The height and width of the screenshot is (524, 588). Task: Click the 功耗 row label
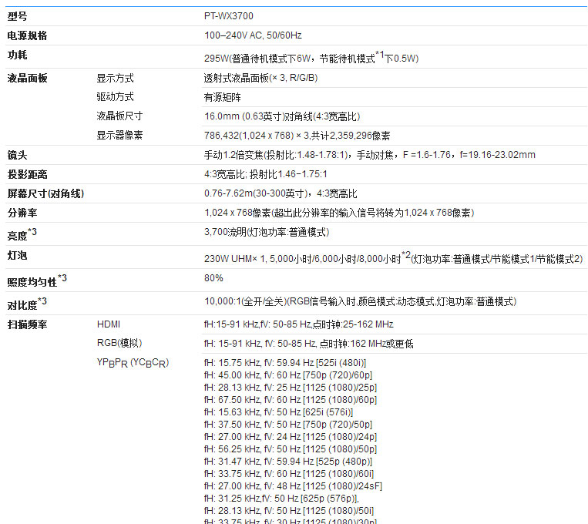(x=17, y=55)
